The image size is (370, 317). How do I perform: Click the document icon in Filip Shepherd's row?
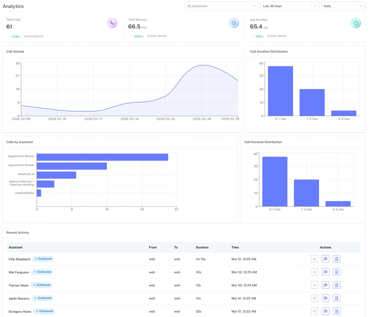(336, 259)
